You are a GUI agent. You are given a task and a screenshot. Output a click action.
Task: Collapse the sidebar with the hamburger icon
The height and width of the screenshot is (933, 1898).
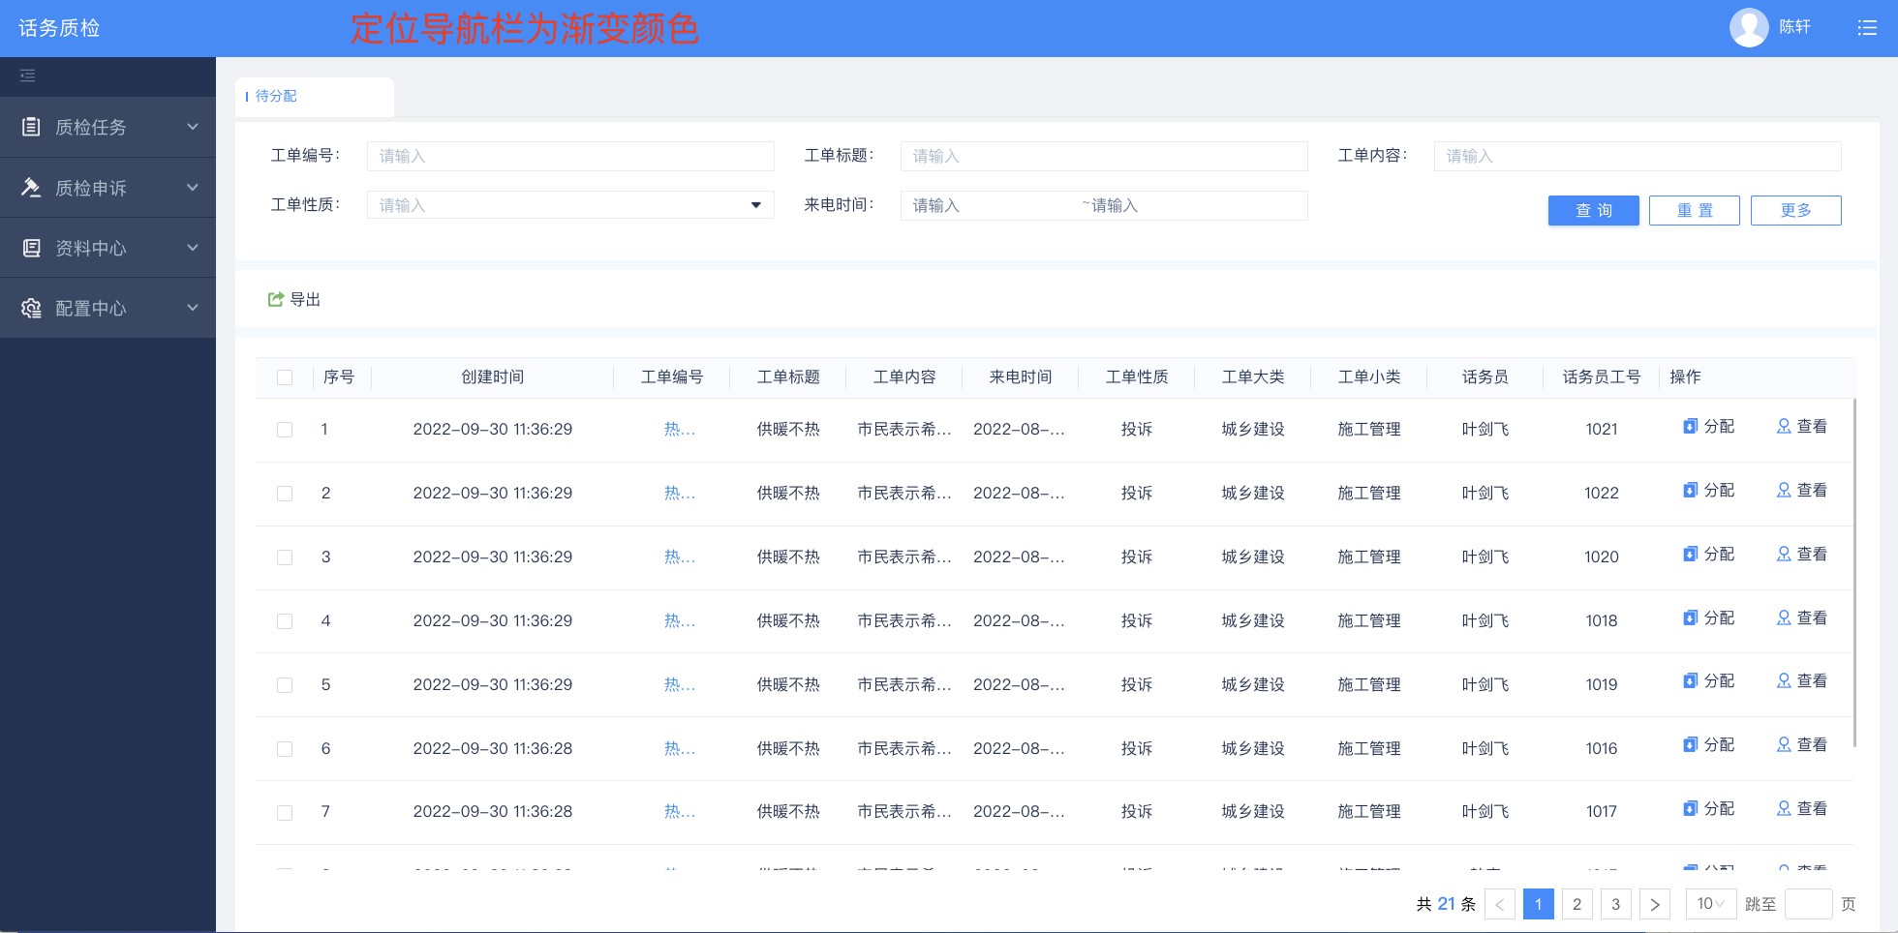(x=28, y=75)
